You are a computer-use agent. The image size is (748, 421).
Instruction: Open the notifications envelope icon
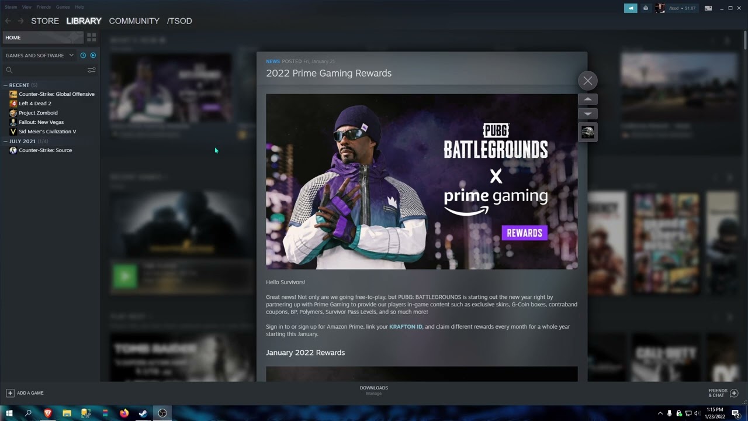point(646,8)
